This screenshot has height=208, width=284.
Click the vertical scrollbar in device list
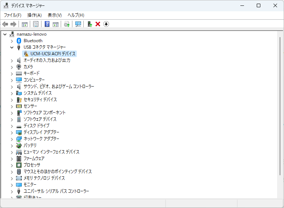(280, 109)
